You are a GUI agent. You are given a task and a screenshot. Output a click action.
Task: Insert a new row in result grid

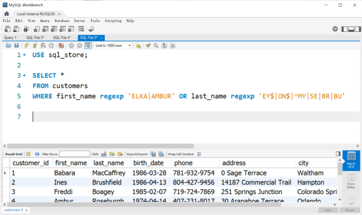pyautogui.click(x=112, y=154)
